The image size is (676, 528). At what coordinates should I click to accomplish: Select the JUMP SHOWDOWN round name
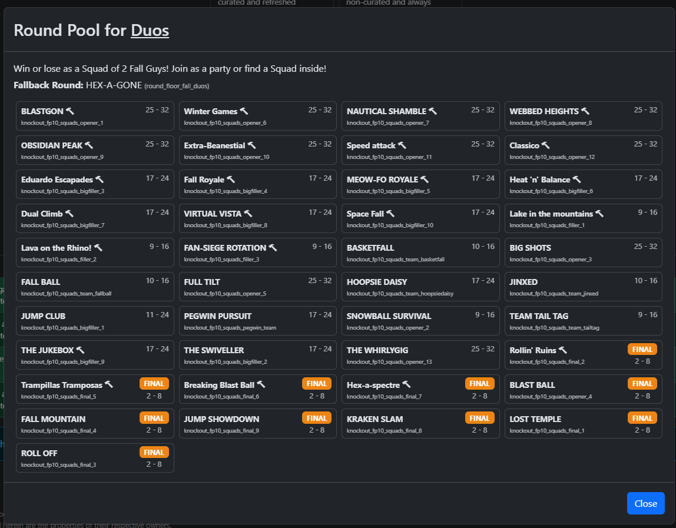[221, 419]
